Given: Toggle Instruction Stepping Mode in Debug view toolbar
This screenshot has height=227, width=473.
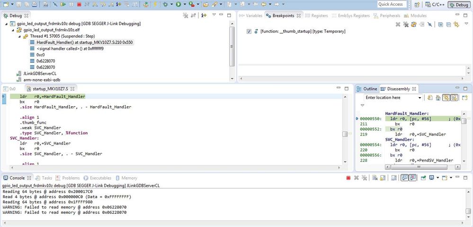Looking at the screenshot, I should coord(204,15).
